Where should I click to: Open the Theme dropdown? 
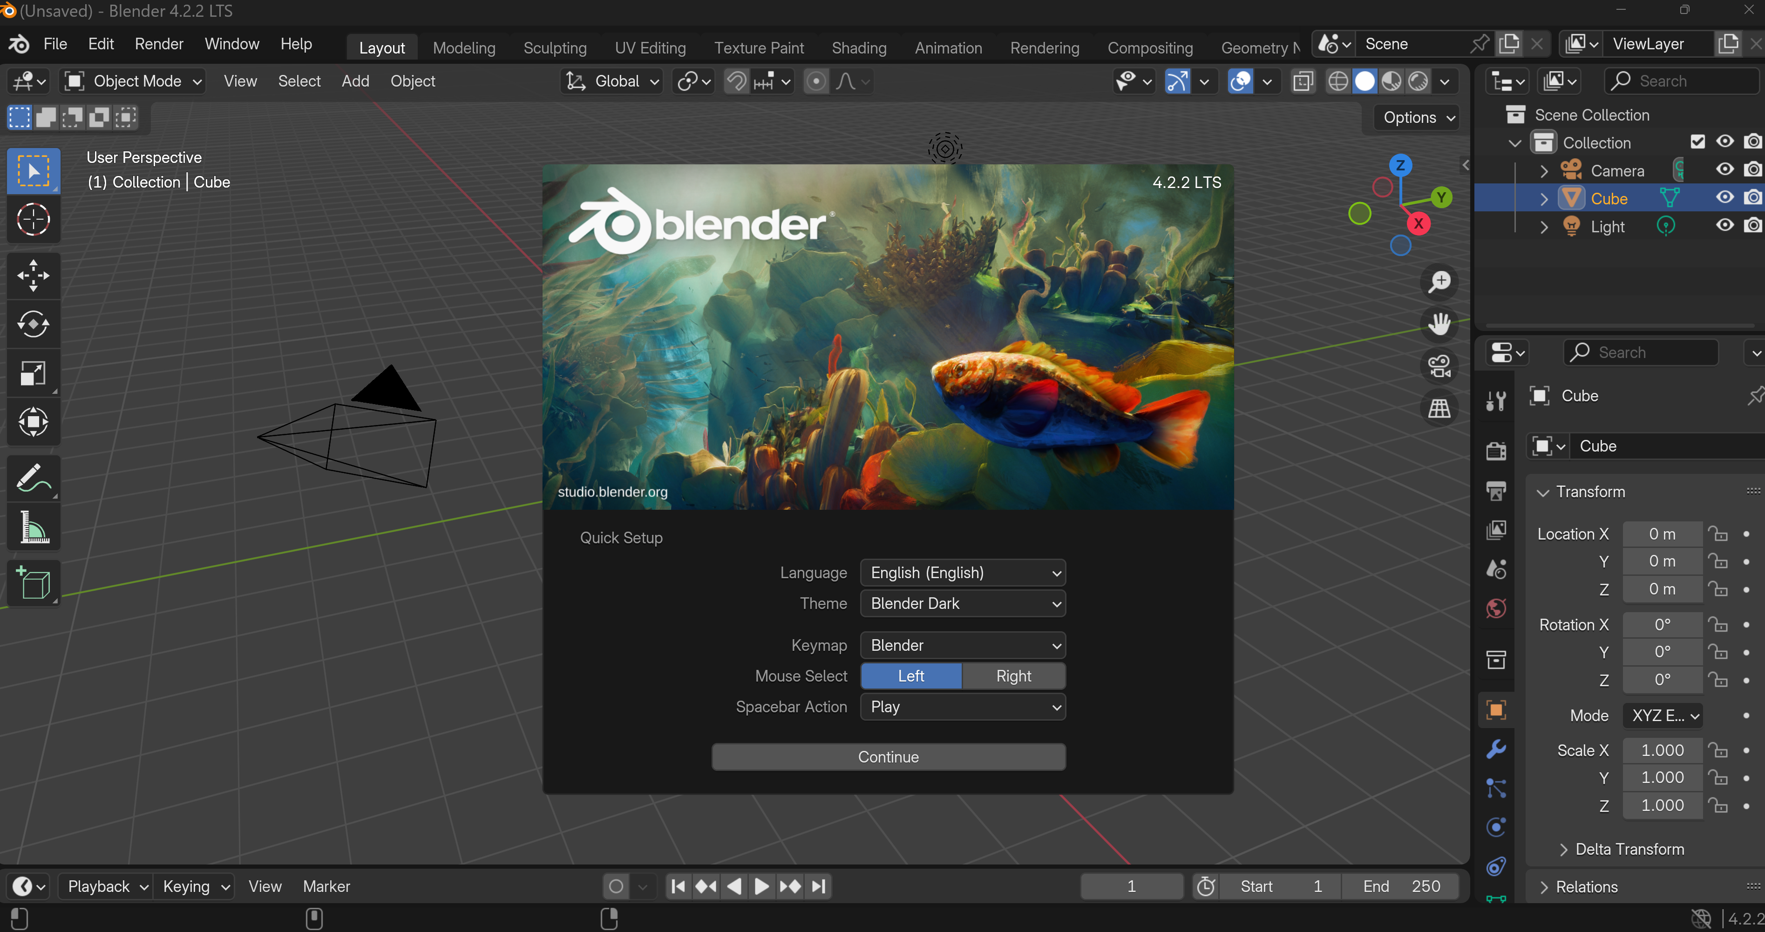(x=963, y=603)
